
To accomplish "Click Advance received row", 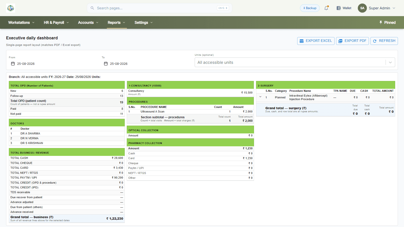I will [x=67, y=212].
